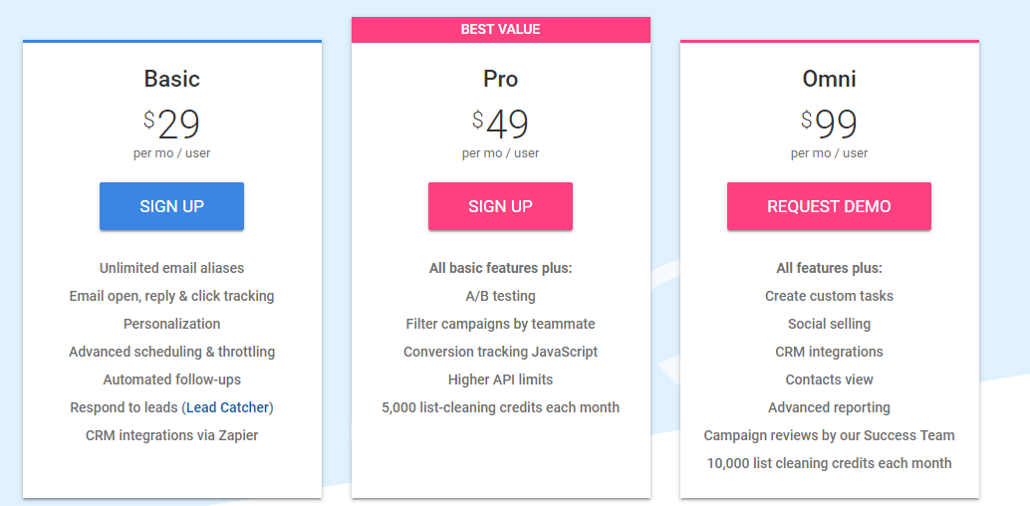Select the Basic plan title
The height and width of the screenshot is (506, 1030).
(171, 79)
